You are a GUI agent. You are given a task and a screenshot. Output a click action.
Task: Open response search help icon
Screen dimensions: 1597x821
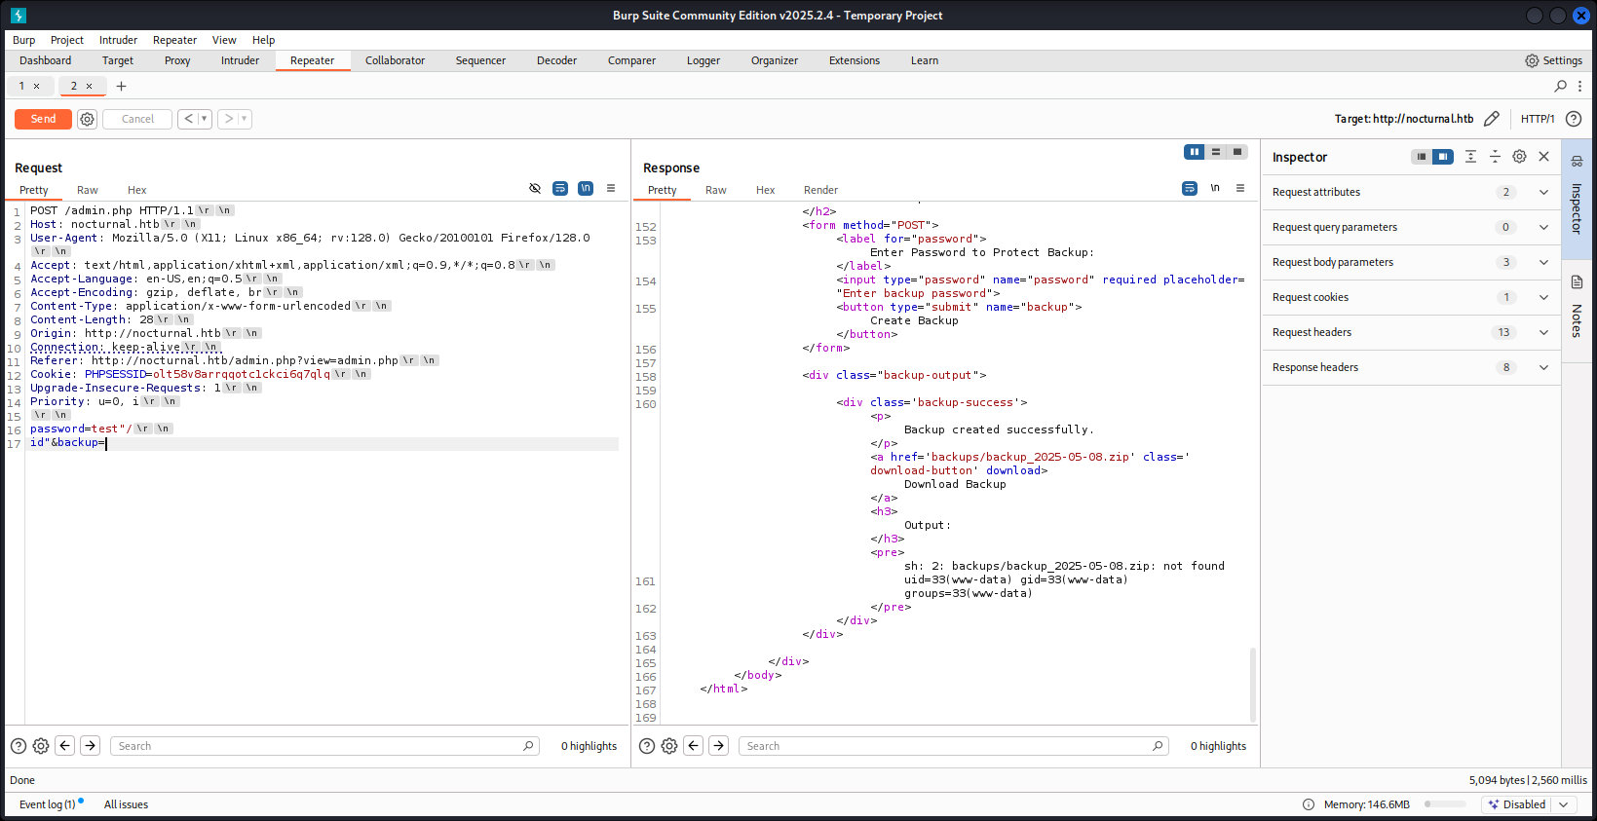coord(647,746)
